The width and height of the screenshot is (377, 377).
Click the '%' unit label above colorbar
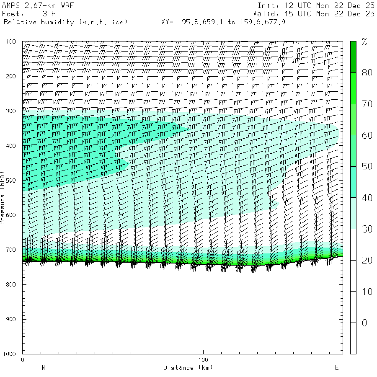[364, 41]
